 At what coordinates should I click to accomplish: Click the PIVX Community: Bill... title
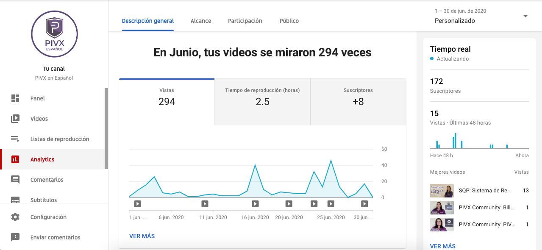[x=486, y=208]
